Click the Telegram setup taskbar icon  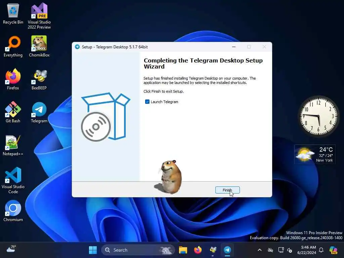click(227, 250)
